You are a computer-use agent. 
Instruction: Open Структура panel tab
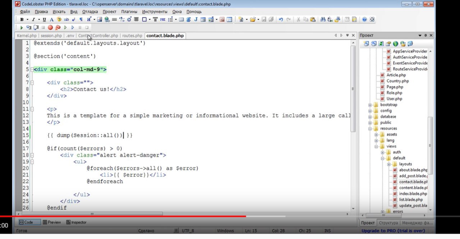388,223
